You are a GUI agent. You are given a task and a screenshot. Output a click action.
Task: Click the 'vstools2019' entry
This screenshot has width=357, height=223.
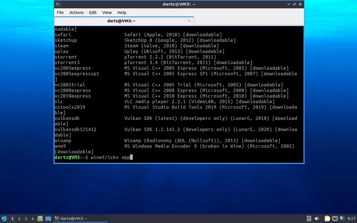click(70, 107)
